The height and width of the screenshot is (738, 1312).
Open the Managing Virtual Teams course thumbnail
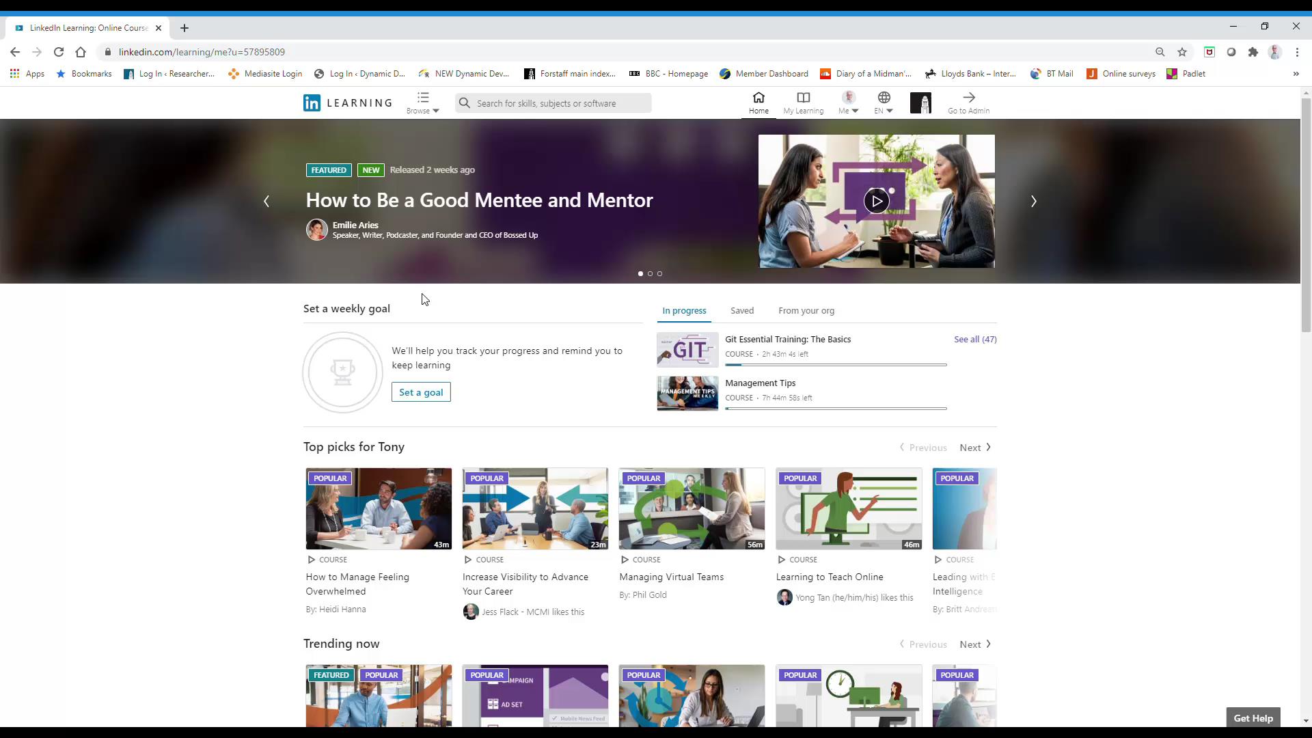pyautogui.click(x=692, y=508)
